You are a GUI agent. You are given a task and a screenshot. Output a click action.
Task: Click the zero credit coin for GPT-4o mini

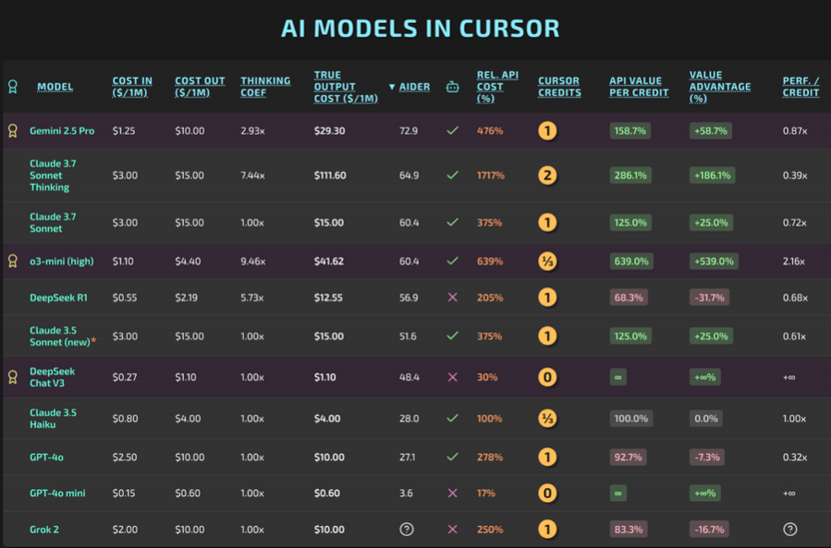click(x=547, y=493)
